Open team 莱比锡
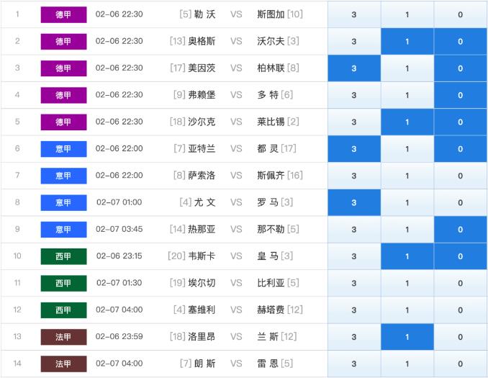This screenshot has height=378, width=488. pos(271,122)
